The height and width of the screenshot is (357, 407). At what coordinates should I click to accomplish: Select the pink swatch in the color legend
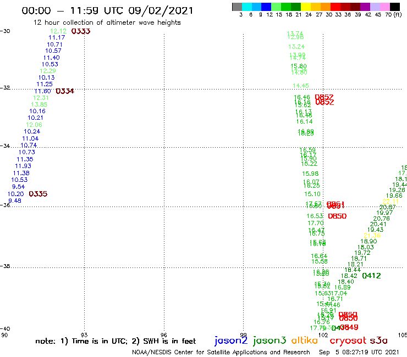[384, 7]
